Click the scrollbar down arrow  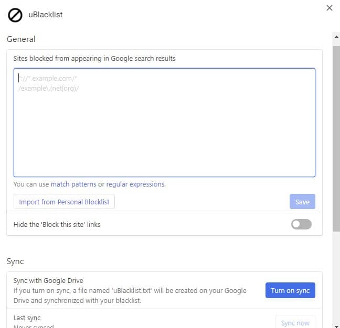coord(336,324)
